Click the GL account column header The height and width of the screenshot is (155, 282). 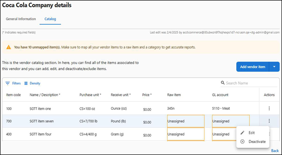[220, 95]
